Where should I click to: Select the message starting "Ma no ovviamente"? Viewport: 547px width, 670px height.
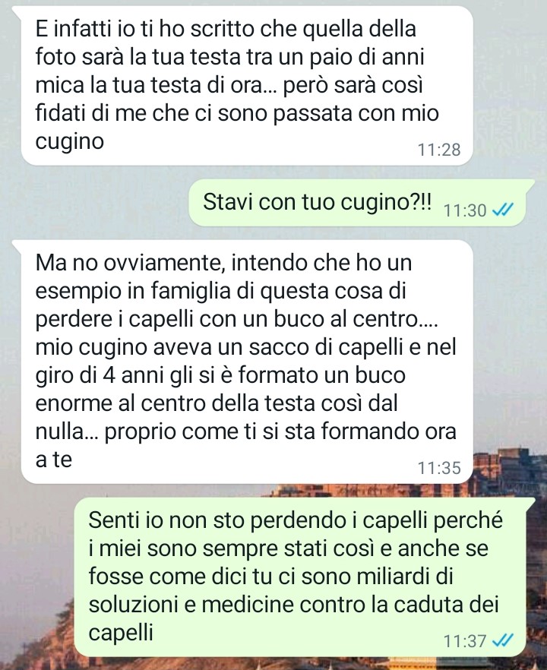[x=247, y=362]
